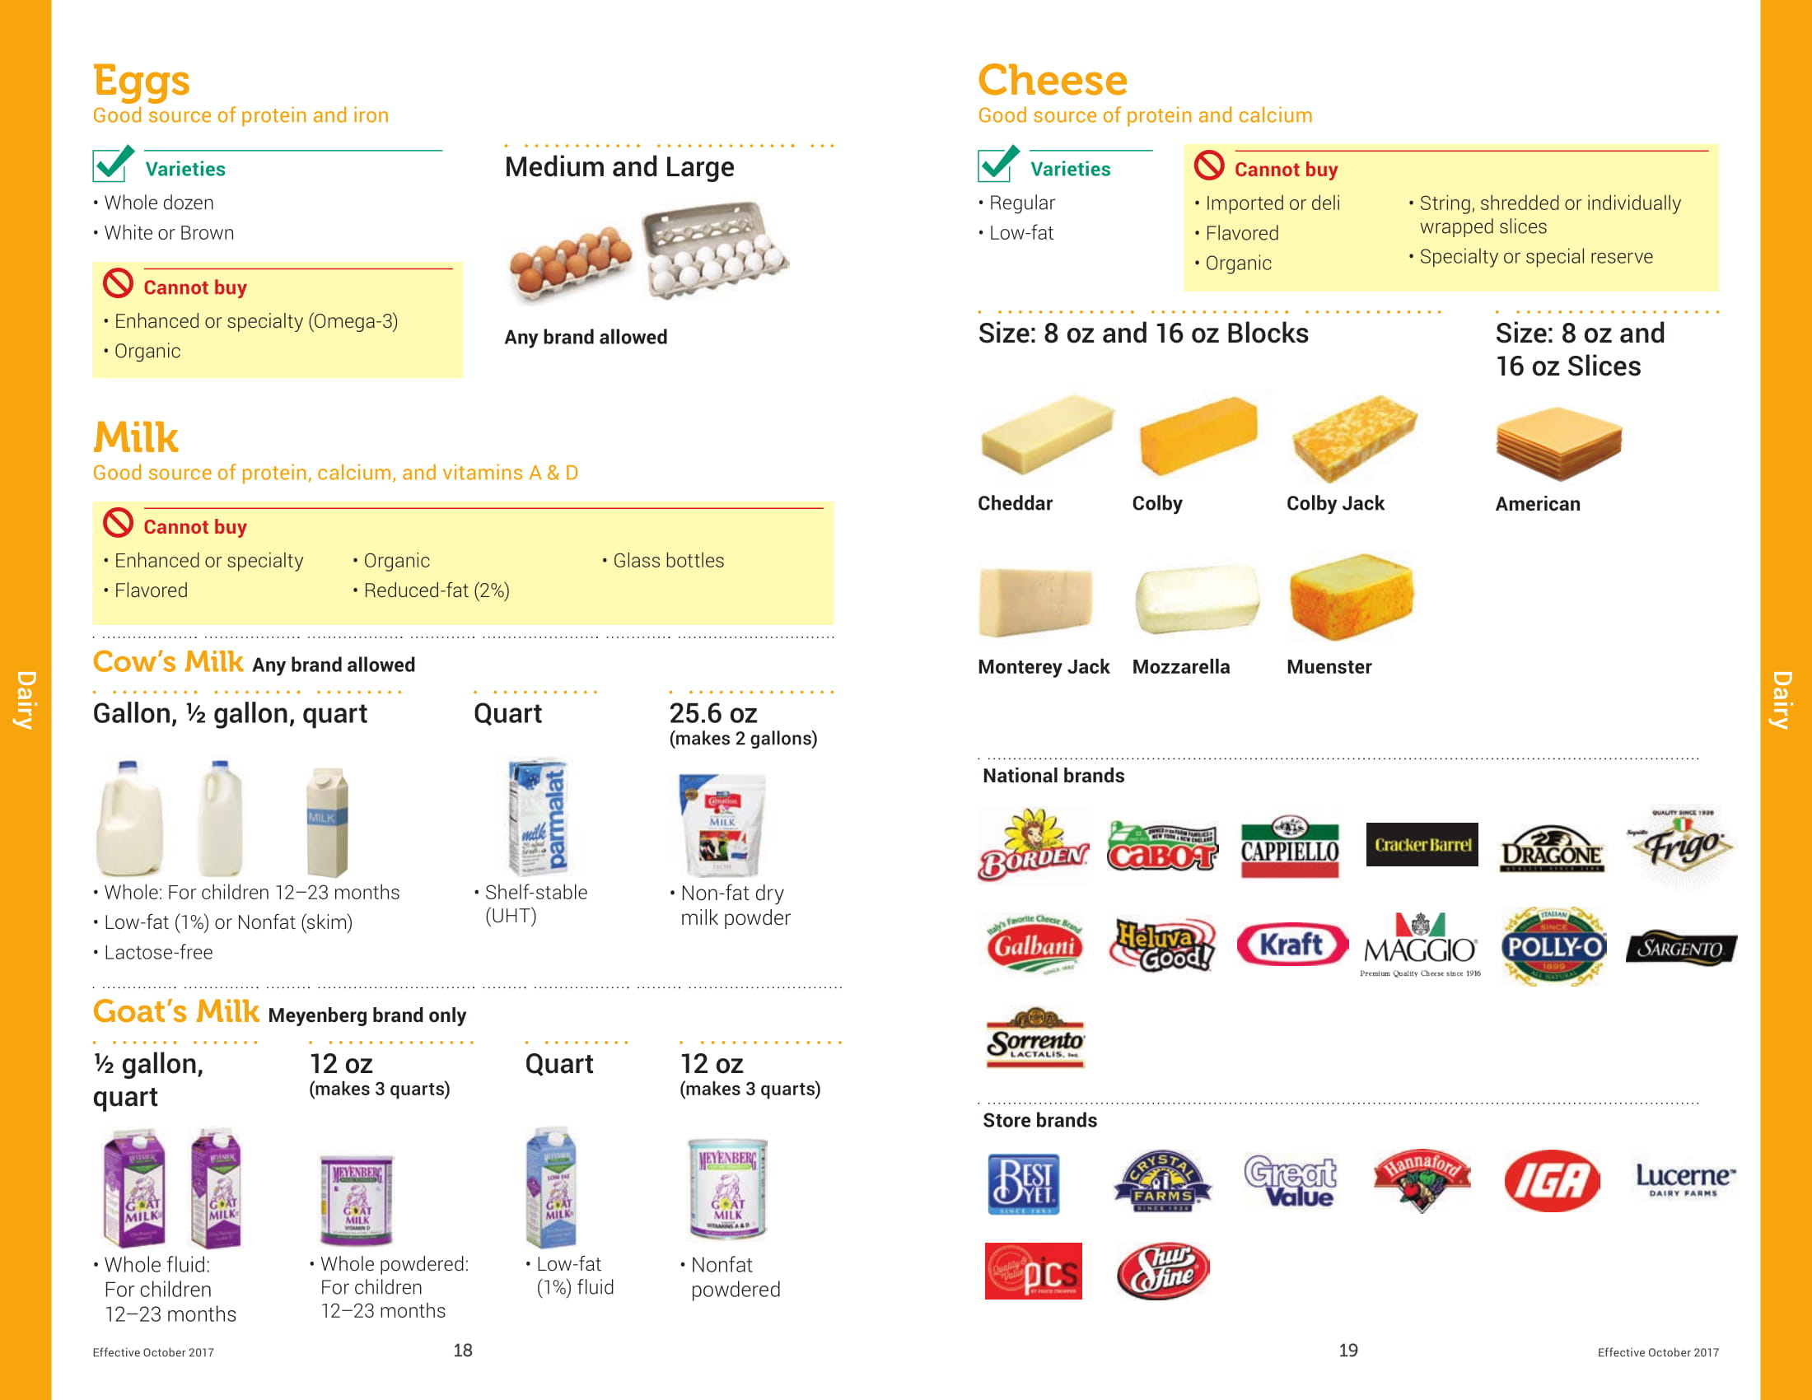This screenshot has height=1400, width=1812.
Task: Click the Polly-O brand logo
Action: pyautogui.click(x=1553, y=946)
